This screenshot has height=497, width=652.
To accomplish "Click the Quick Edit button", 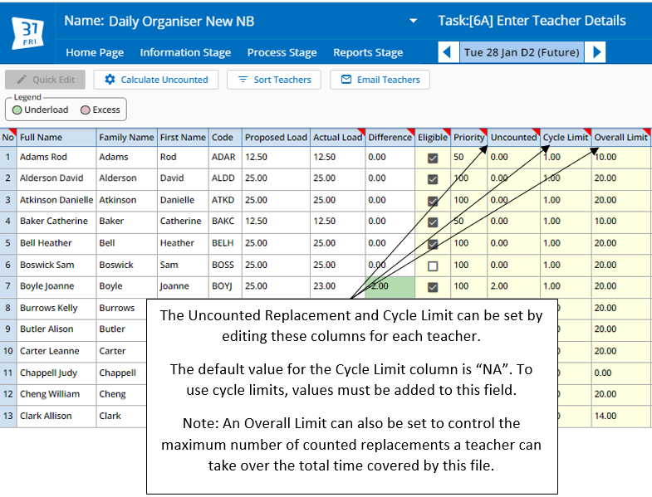I will point(46,80).
